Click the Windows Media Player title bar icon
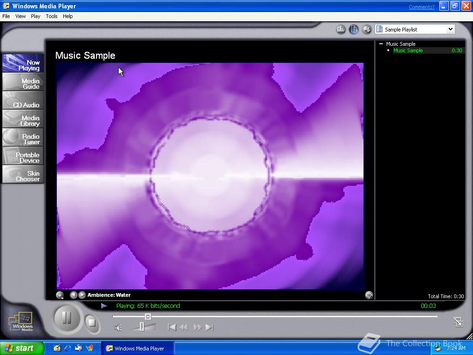 pos(6,6)
